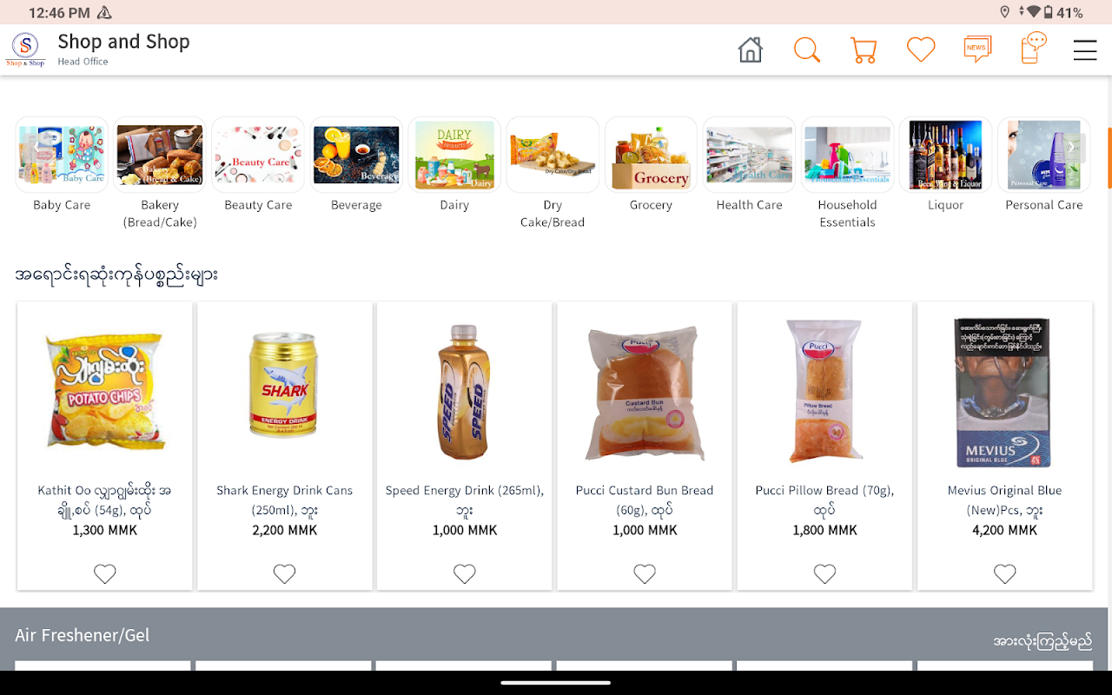Toggle heart on Shark Energy Drink Cans
Viewport: 1112px width, 695px height.
pyautogui.click(x=285, y=573)
